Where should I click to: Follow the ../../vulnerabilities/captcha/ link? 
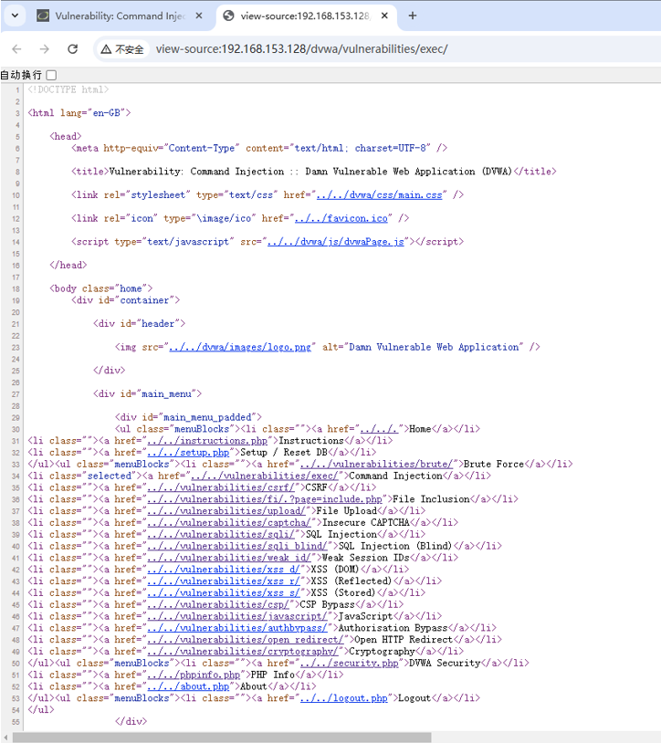[x=229, y=523]
